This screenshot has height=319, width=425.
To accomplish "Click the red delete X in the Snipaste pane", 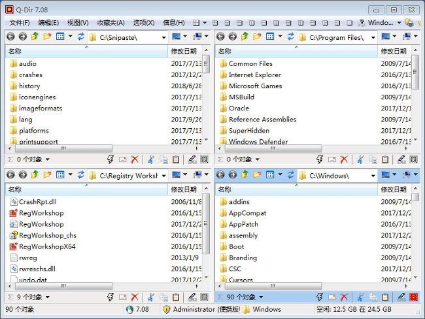I will click(135, 159).
